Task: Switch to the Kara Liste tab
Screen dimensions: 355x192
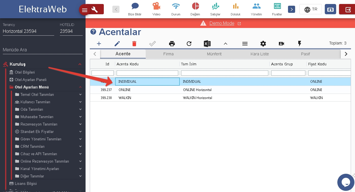Action: click(x=259, y=54)
